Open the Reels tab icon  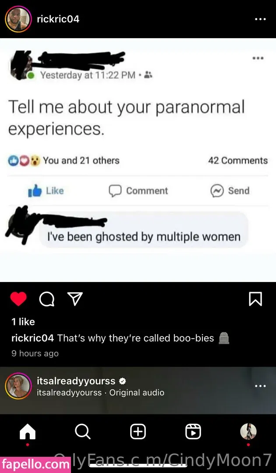(x=193, y=432)
